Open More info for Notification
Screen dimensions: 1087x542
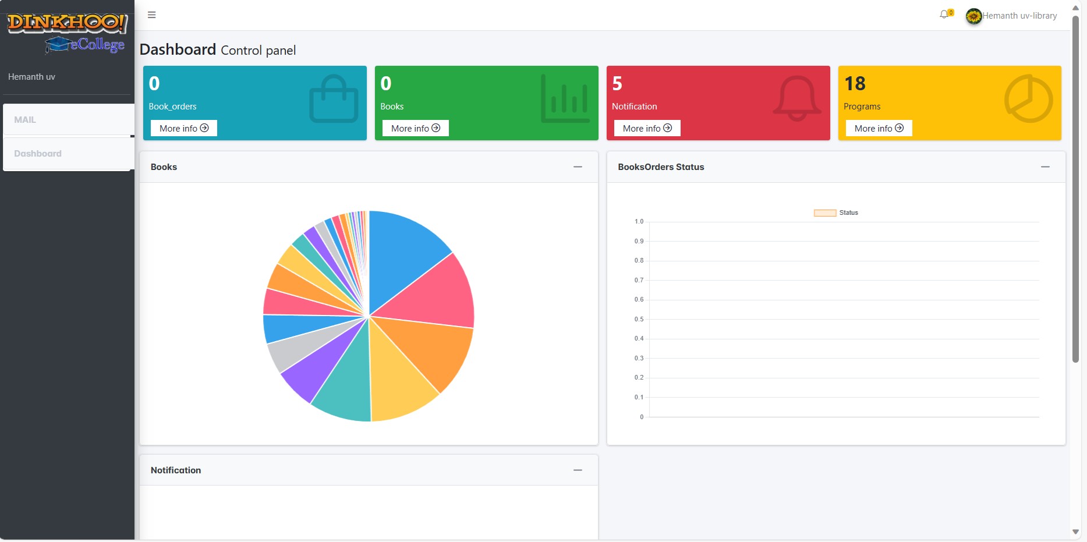(x=647, y=128)
